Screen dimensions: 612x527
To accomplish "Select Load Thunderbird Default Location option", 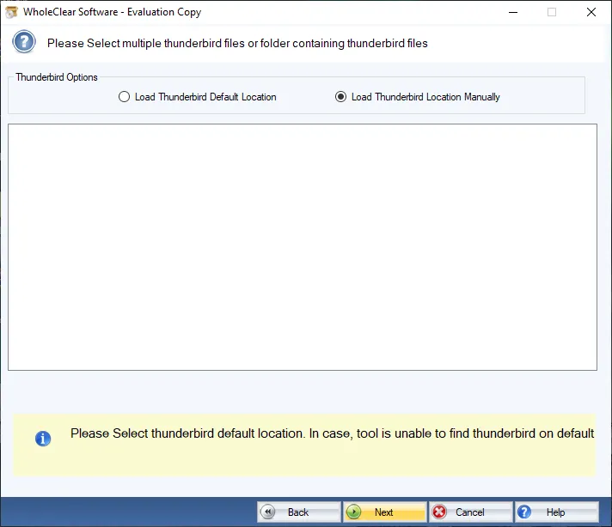I will click(198, 97).
